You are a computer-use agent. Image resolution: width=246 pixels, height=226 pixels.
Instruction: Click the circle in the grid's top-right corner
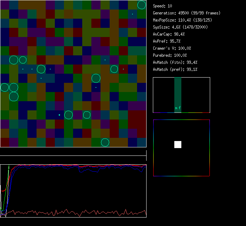click(141, 5)
